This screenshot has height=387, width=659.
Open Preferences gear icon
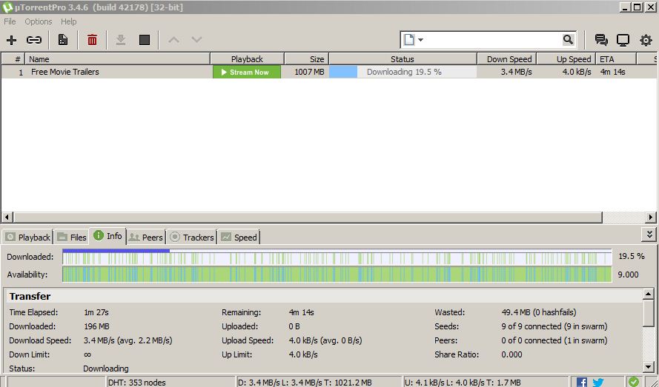(x=646, y=40)
